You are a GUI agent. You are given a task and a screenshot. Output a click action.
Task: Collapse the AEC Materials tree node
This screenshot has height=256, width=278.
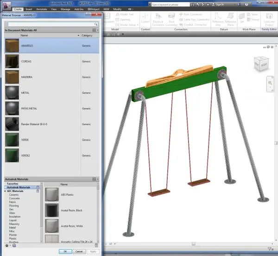tap(5, 191)
